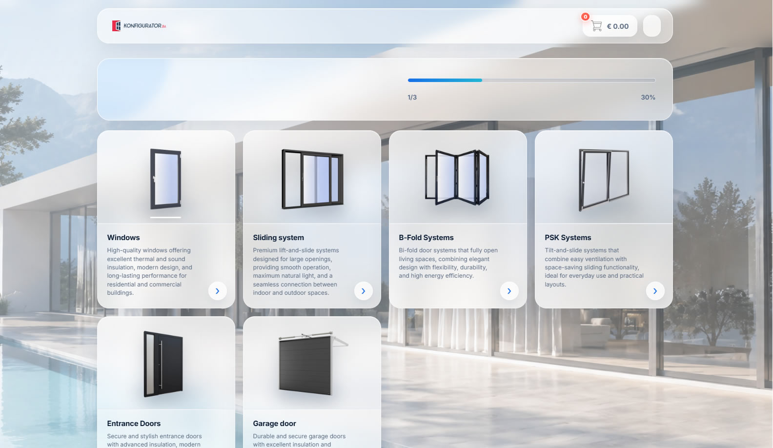The image size is (773, 448).
Task: Click the arrow on the PSK Systems card
Action: pyautogui.click(x=655, y=291)
